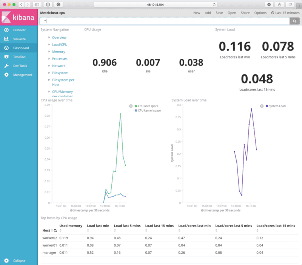The image size is (302, 265).
Task: Click the Save button
Action: click(219, 12)
